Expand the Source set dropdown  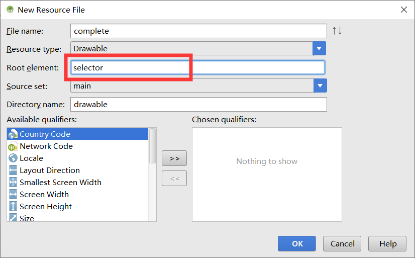pyautogui.click(x=320, y=86)
